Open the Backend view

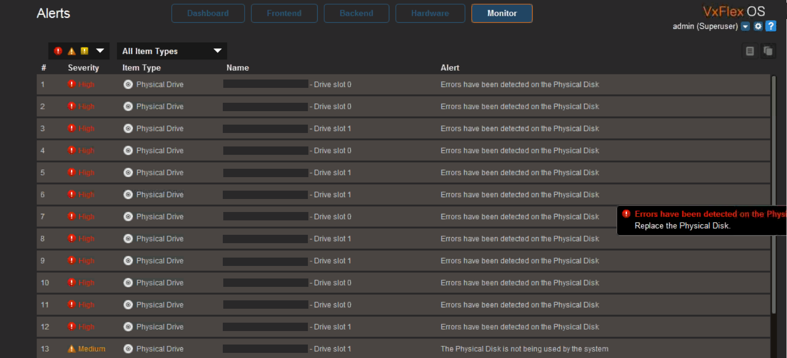click(356, 13)
